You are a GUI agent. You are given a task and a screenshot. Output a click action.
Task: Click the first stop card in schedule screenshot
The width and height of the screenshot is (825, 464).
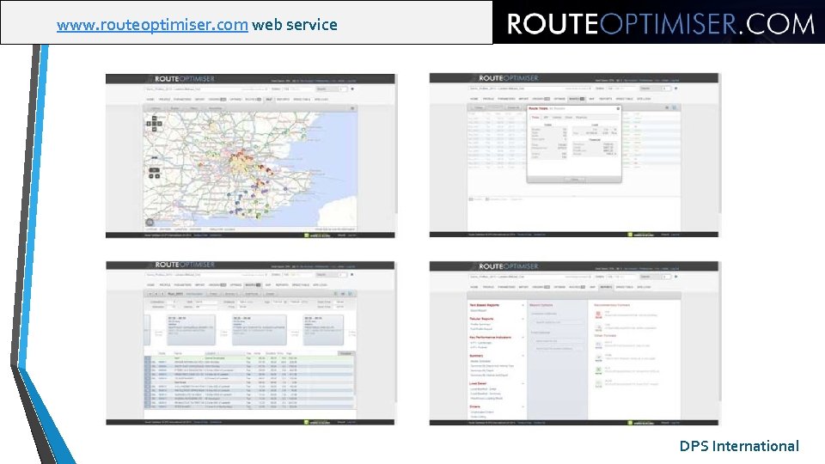191,330
